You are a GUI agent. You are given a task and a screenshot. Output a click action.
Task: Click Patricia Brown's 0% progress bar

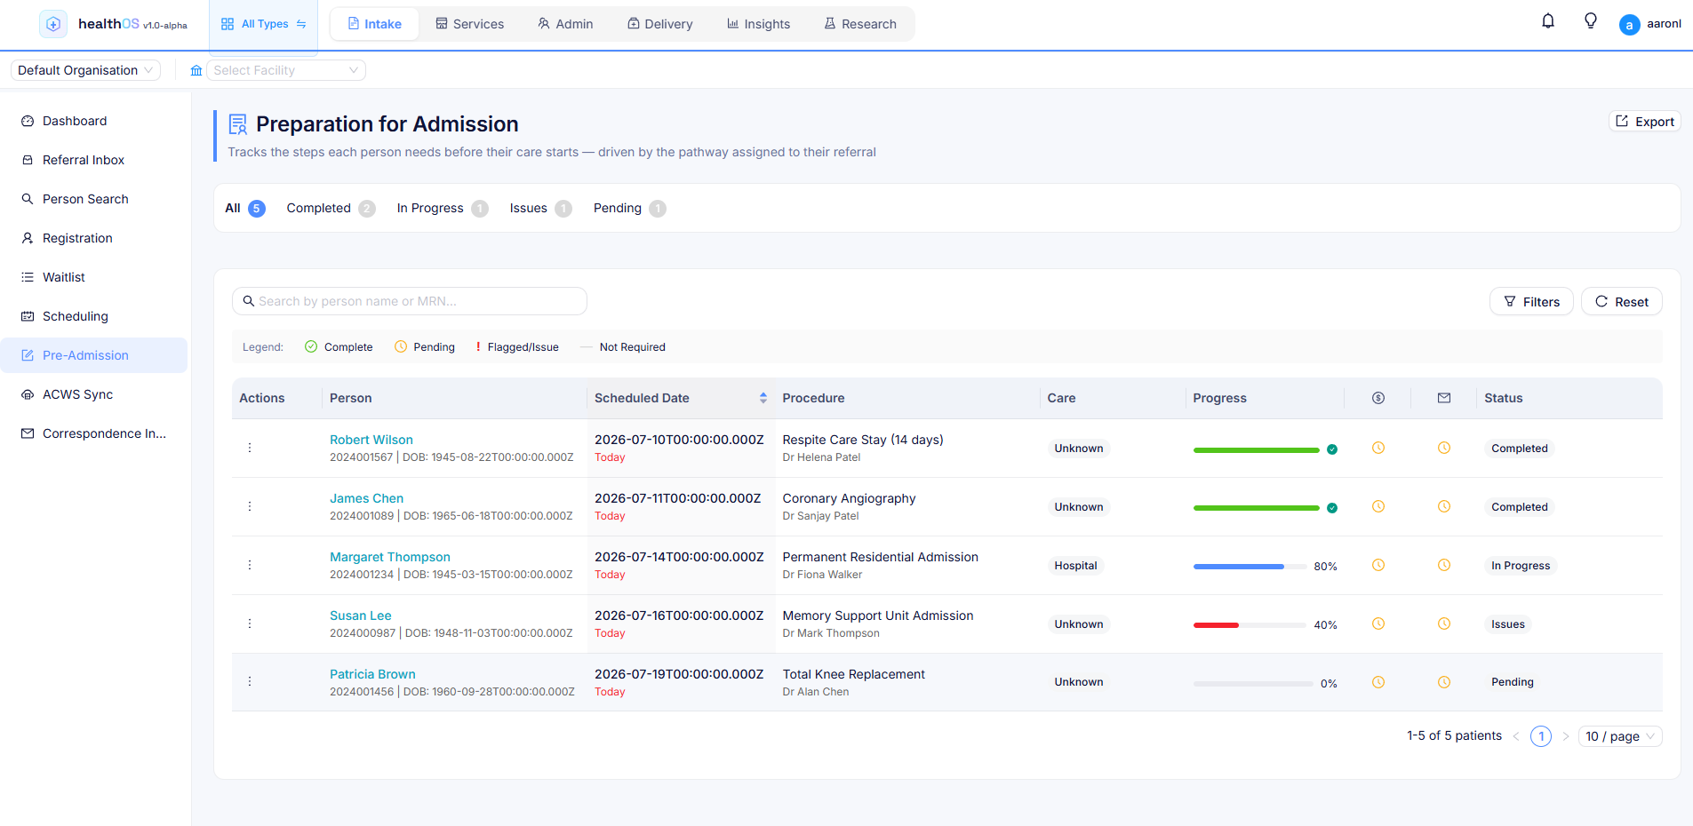point(1253,684)
